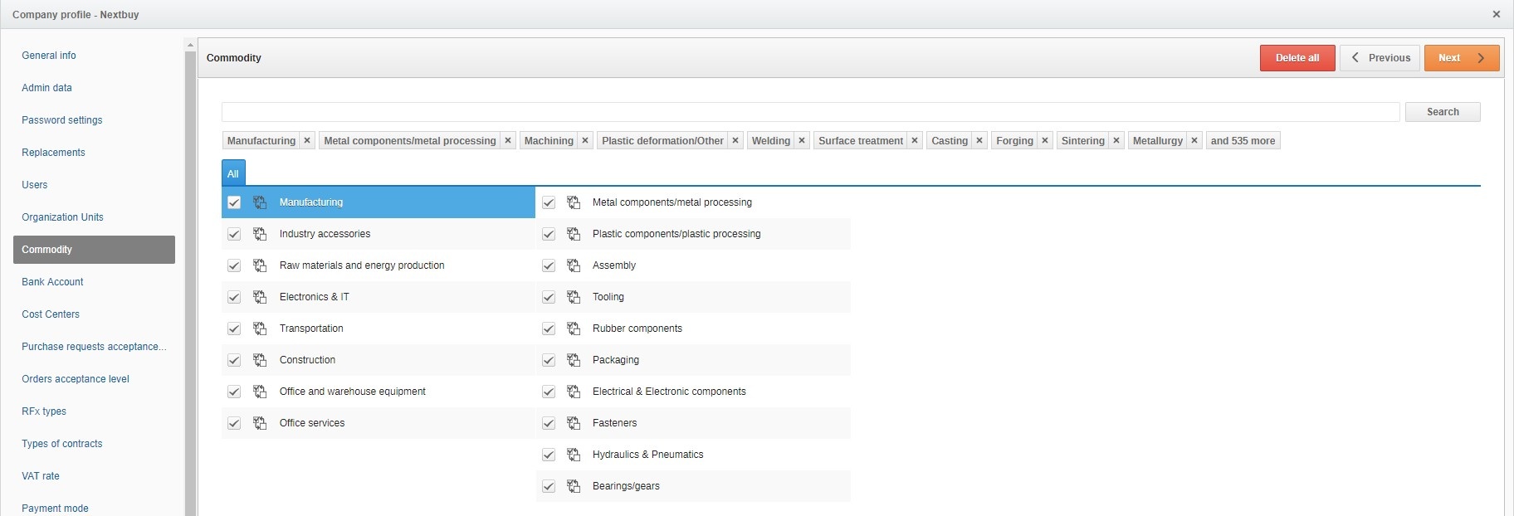Viewport: 1514px width, 516px height.
Task: Click the tree icon beside Bearings/gears
Action: 574,486
